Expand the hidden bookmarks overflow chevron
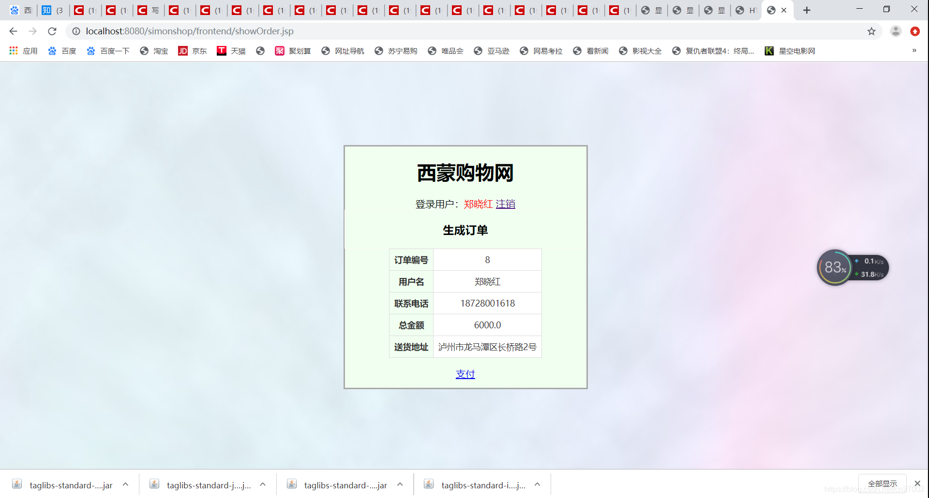This screenshot has width=929, height=498. pyautogui.click(x=914, y=50)
